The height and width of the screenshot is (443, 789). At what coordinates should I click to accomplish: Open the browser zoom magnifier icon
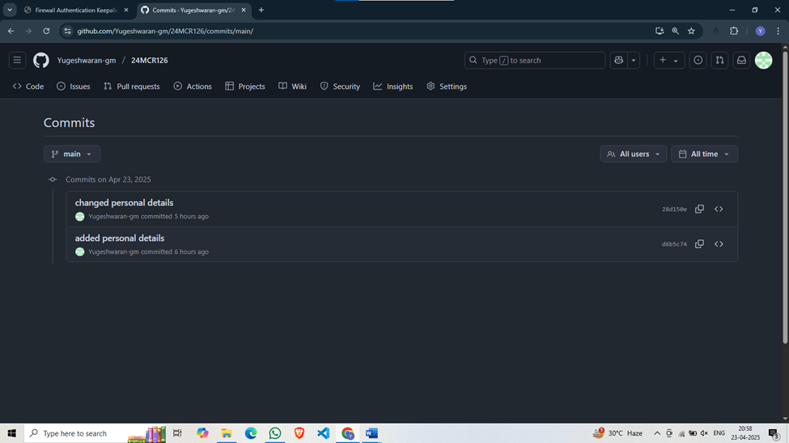[x=675, y=32]
